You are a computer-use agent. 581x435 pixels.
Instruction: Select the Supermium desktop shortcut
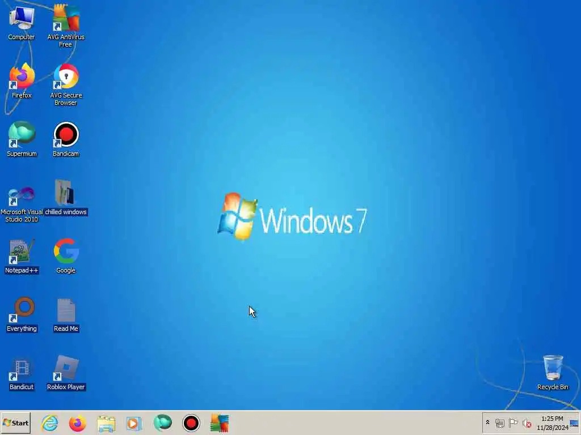click(22, 139)
